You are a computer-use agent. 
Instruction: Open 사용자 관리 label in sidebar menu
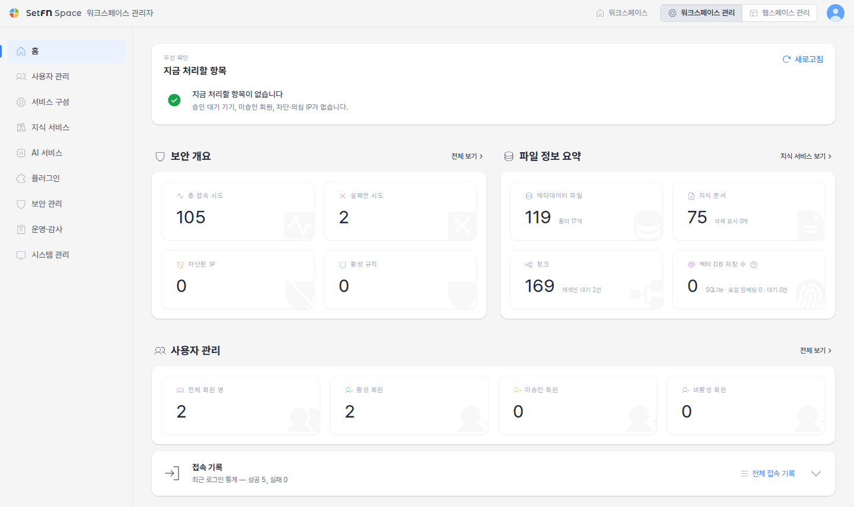[x=50, y=76]
